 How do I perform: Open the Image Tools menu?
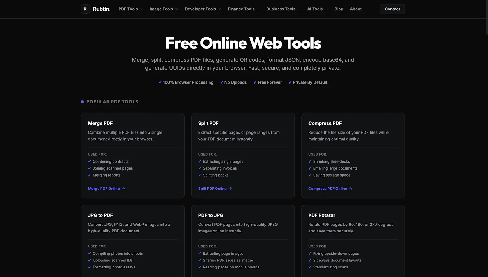(163, 9)
